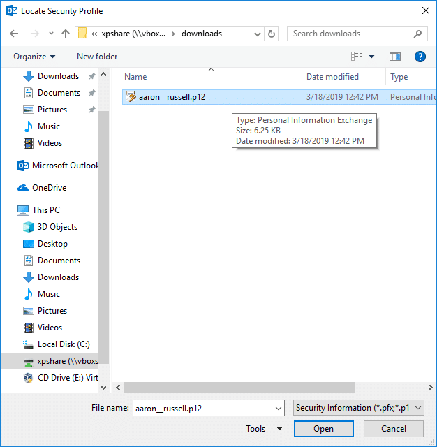Toggle the preview pane icon
The height and width of the screenshot is (447, 437).
coord(395,57)
